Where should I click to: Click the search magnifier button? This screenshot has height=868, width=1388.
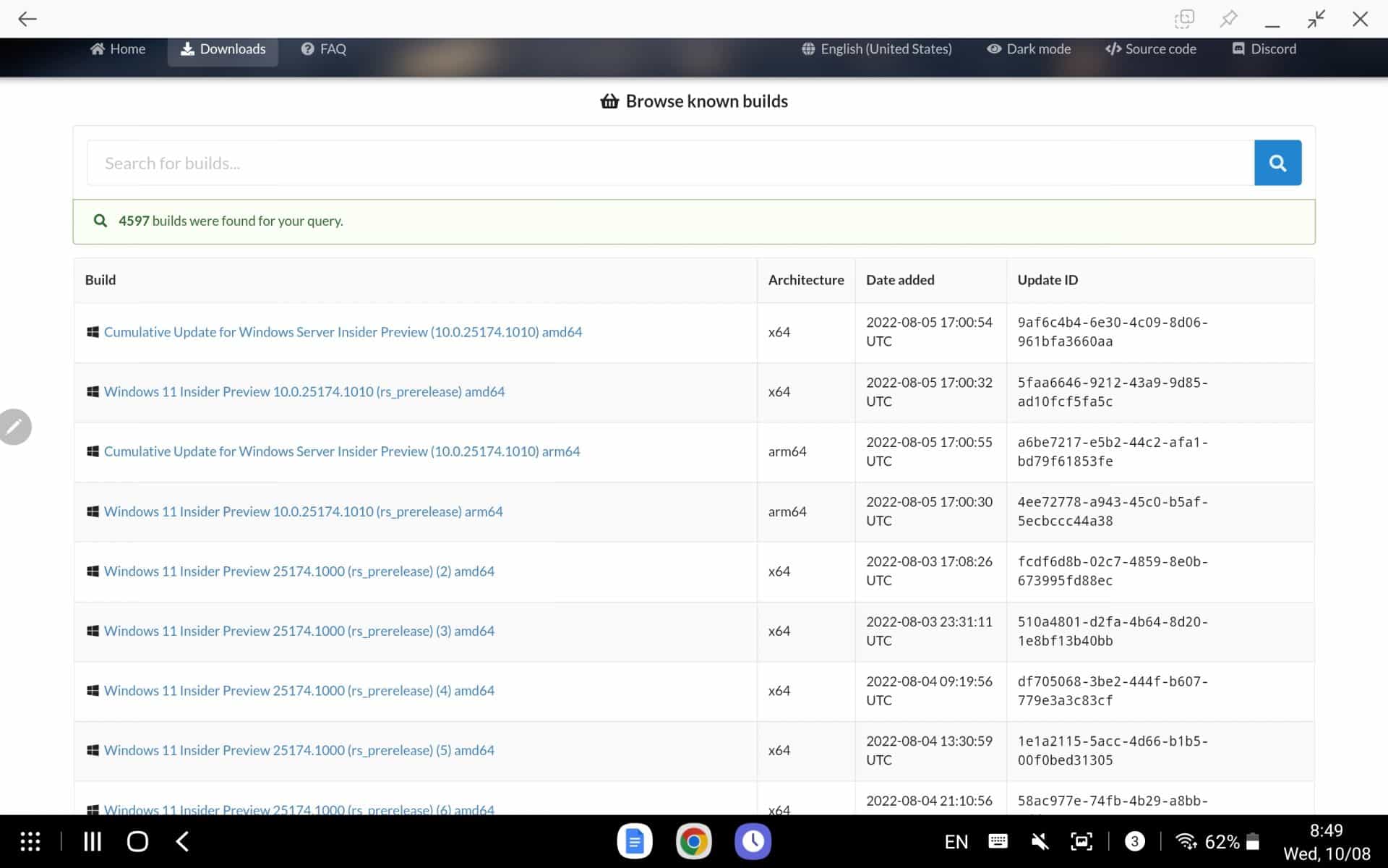tap(1277, 162)
